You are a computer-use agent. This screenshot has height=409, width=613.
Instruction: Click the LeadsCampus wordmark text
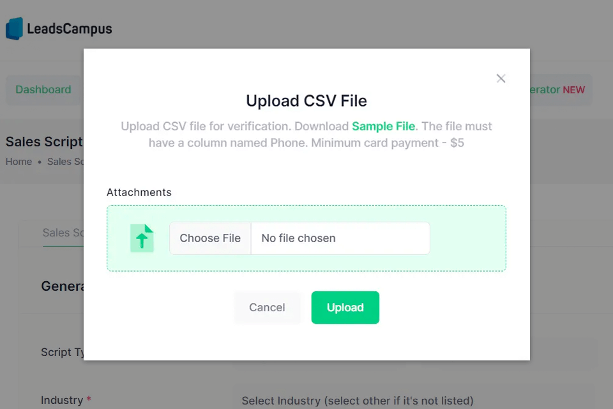tap(69, 29)
